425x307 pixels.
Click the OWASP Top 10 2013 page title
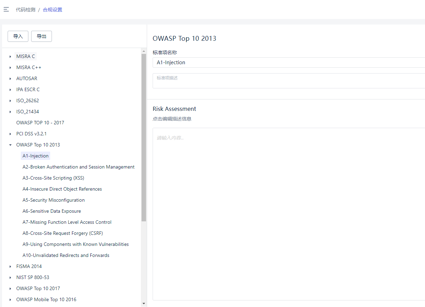pyautogui.click(x=184, y=38)
